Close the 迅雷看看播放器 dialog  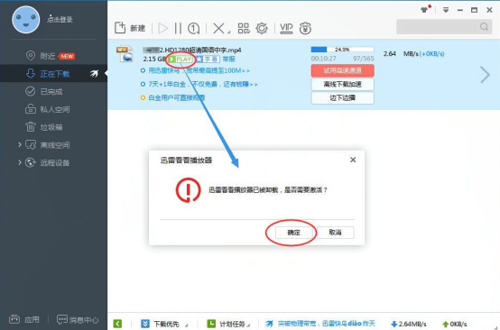tap(353, 160)
